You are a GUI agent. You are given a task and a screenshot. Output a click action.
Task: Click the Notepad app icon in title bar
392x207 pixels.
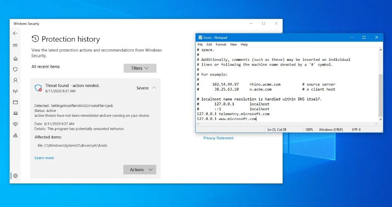pos(200,38)
